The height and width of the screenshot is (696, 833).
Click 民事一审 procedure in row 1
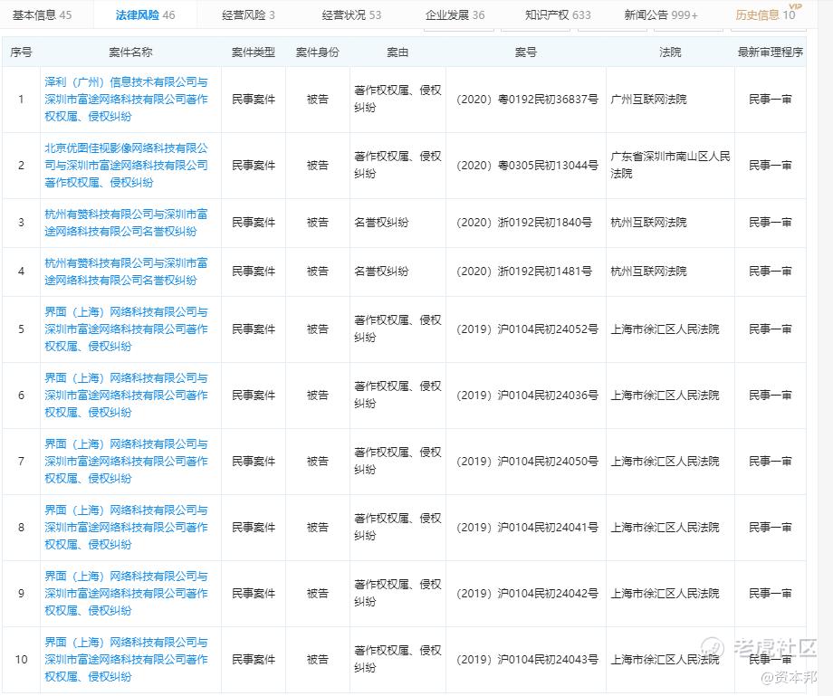click(771, 100)
